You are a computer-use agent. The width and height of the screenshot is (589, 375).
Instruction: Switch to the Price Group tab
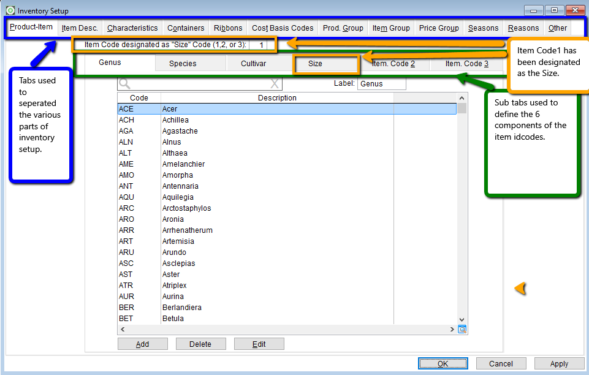pos(439,28)
